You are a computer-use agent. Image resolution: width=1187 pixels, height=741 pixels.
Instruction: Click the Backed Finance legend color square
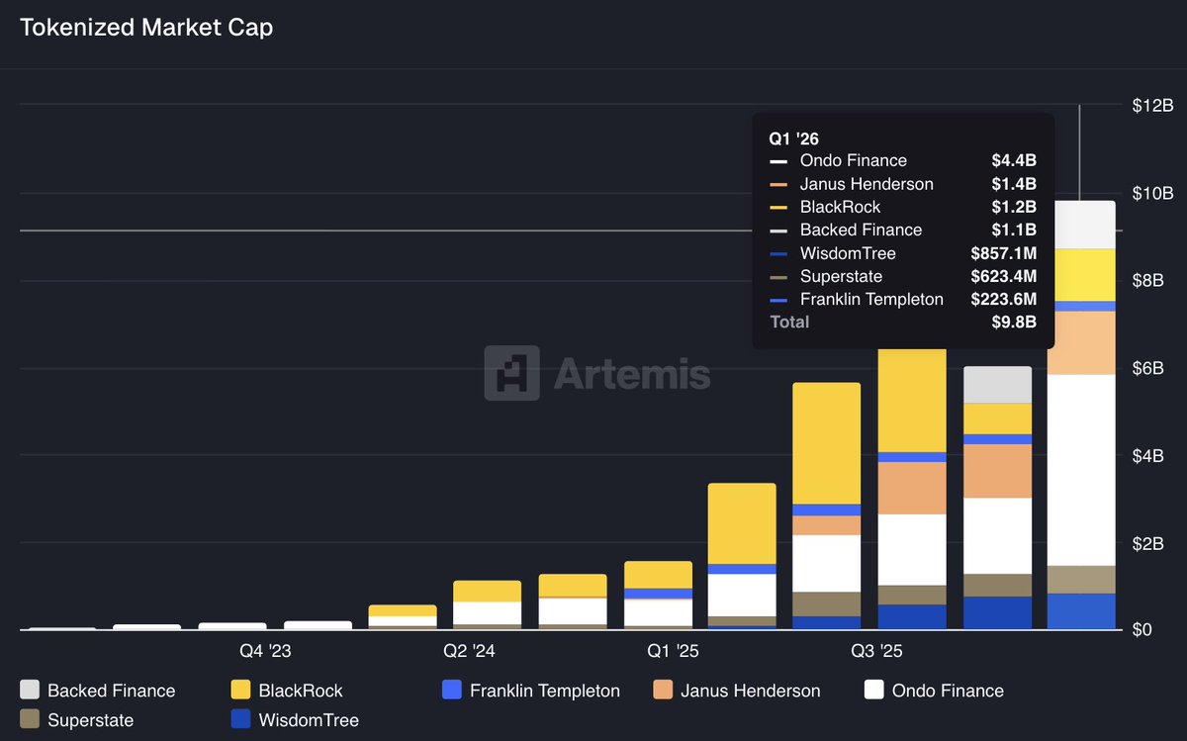point(30,691)
